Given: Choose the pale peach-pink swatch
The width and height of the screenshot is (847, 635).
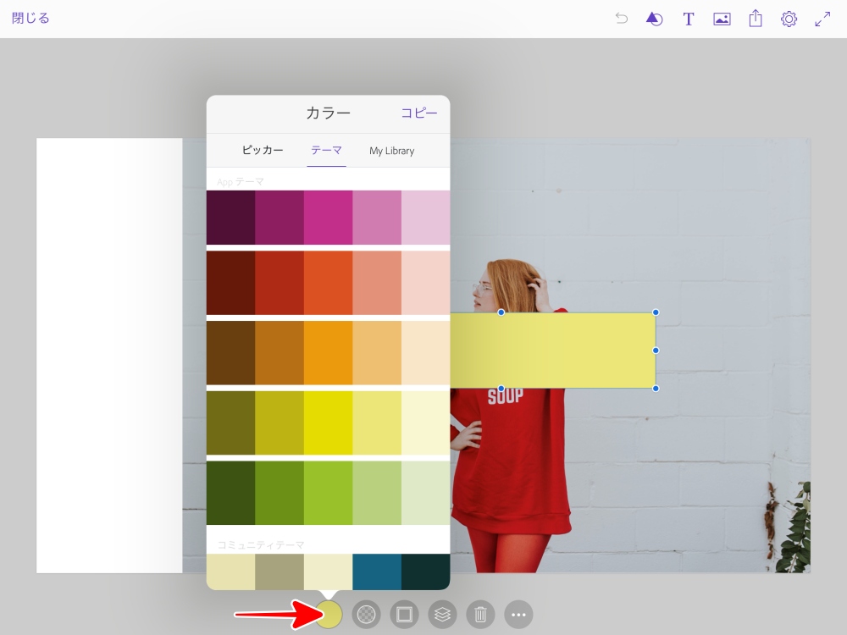Looking at the screenshot, I should pyautogui.click(x=426, y=283).
